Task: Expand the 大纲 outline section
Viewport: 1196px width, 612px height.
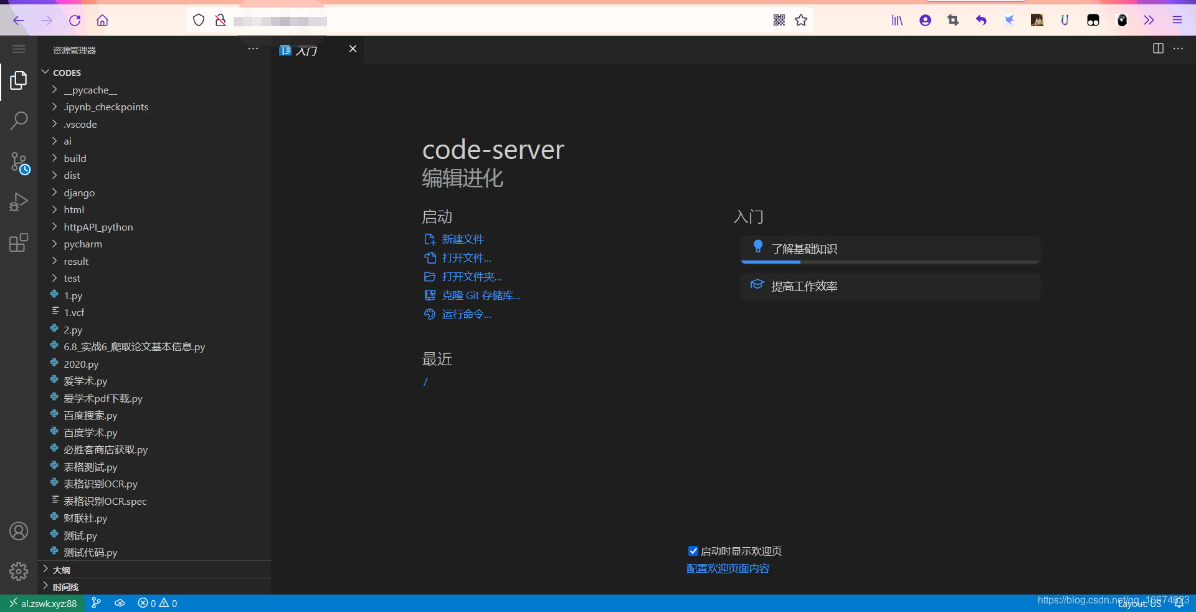Action: tap(154, 570)
